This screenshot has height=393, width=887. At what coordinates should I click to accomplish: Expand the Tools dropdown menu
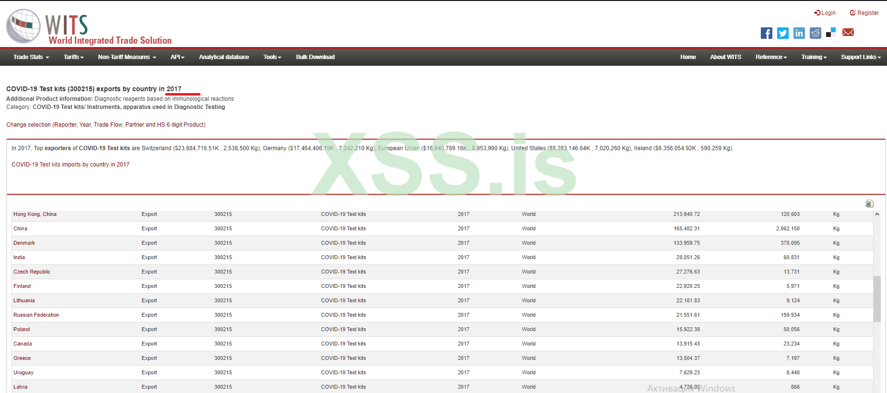tap(272, 57)
